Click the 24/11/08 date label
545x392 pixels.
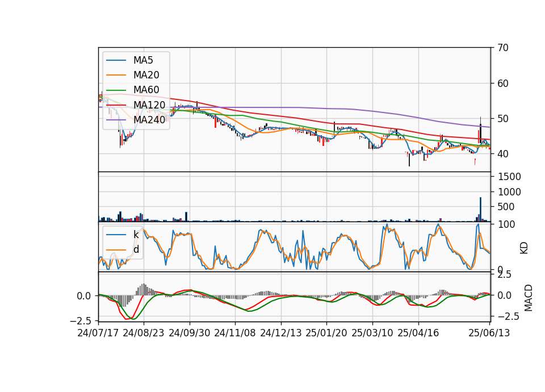tap(235, 333)
